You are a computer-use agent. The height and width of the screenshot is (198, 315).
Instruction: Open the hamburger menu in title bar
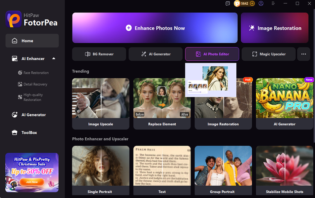[x=273, y=4]
